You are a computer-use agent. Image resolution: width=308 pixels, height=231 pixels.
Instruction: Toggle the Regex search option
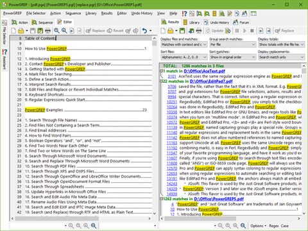coord(274,226)
